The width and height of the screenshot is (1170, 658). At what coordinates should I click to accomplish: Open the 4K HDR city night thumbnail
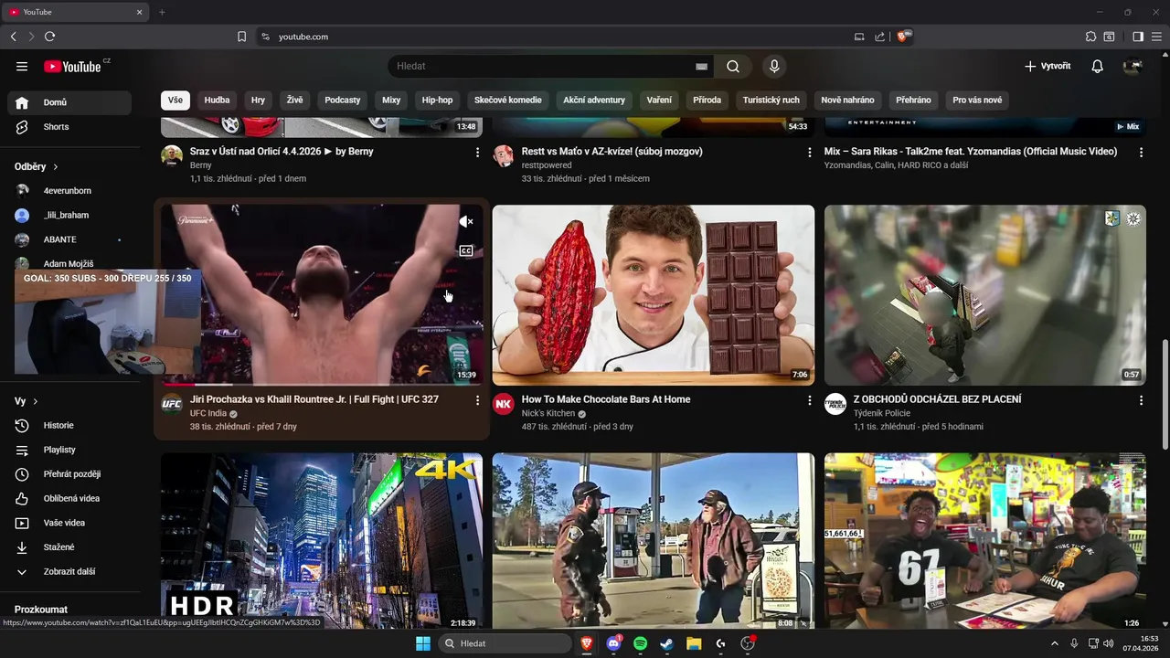[322, 541]
